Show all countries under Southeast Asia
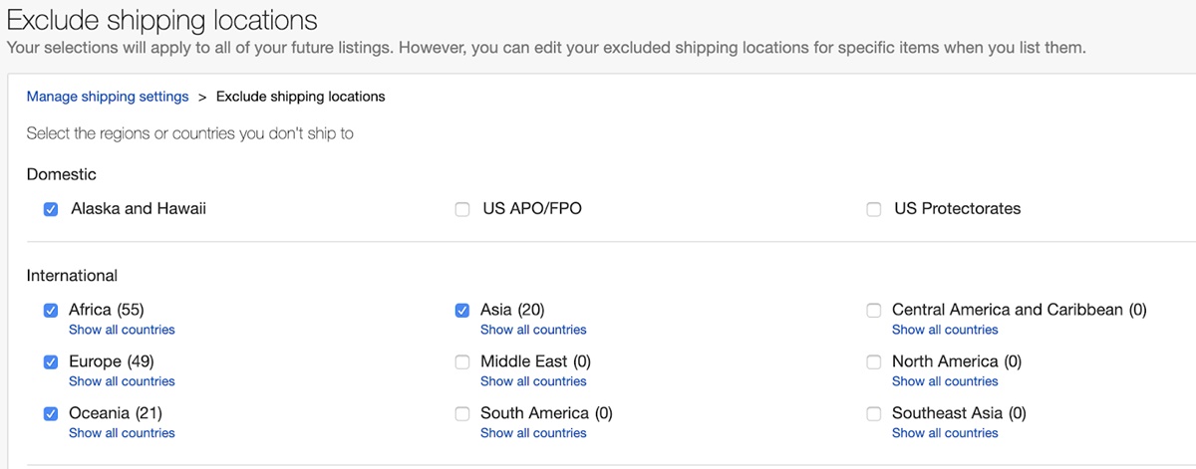The height and width of the screenshot is (469, 1196). click(x=945, y=433)
